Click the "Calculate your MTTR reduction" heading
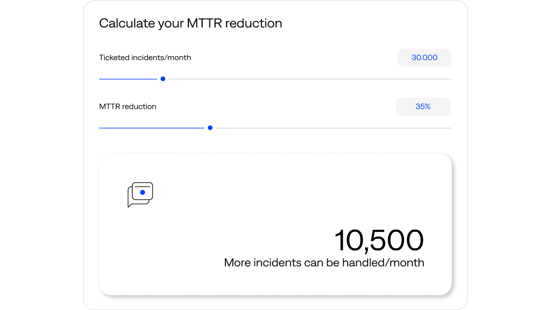 pos(190,24)
